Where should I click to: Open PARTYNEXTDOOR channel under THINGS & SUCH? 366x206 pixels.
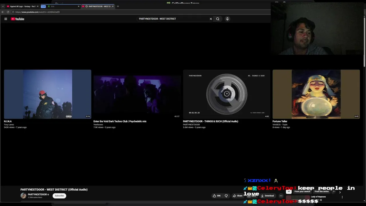point(191,124)
